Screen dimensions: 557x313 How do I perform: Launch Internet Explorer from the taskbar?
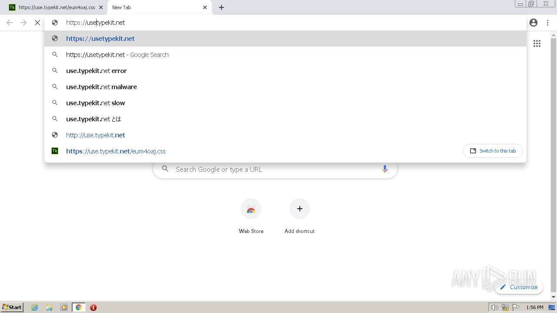[x=35, y=307]
